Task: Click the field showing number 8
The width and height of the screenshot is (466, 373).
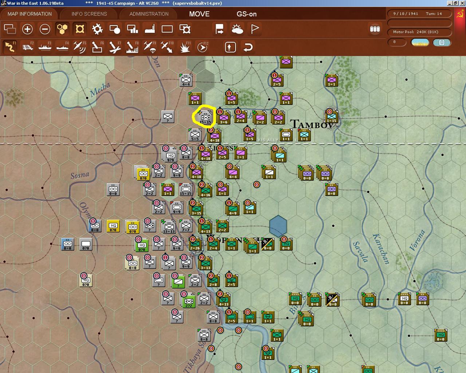Action: [x=397, y=42]
